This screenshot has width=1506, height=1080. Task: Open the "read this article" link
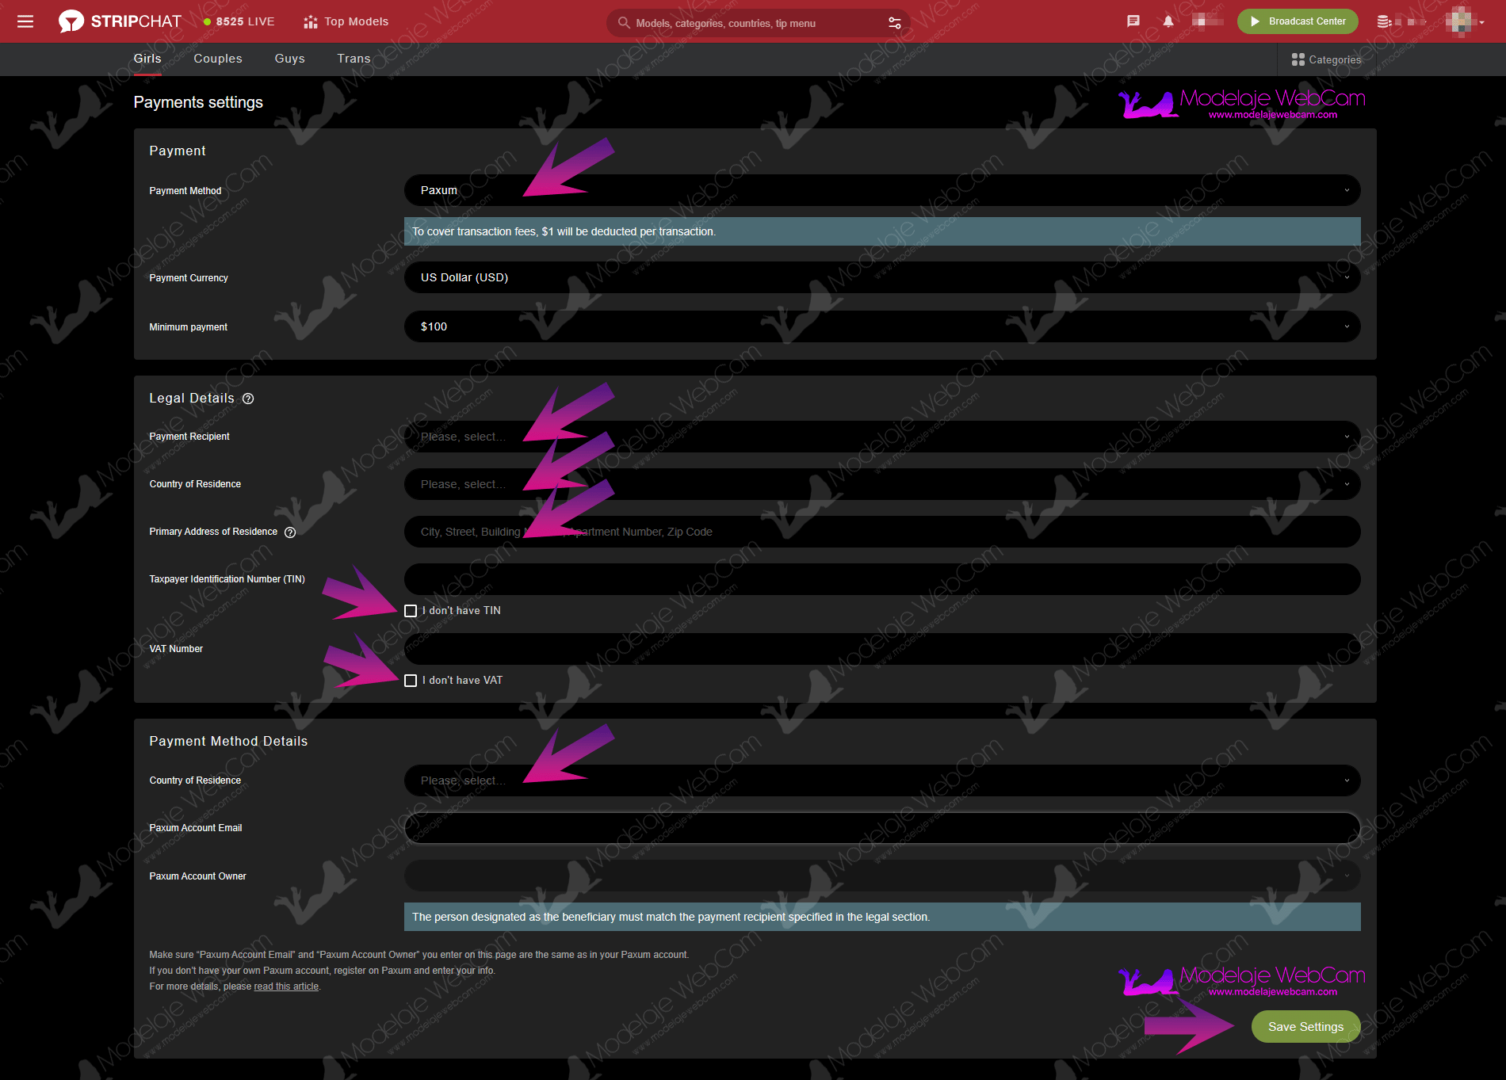[286, 987]
